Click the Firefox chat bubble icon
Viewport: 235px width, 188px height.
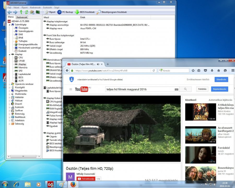(x=225, y=70)
